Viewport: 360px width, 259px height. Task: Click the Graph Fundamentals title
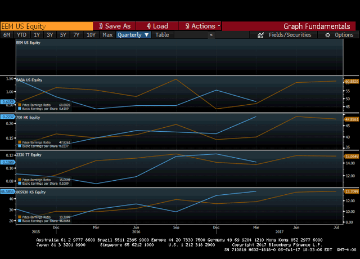[x=317, y=26]
